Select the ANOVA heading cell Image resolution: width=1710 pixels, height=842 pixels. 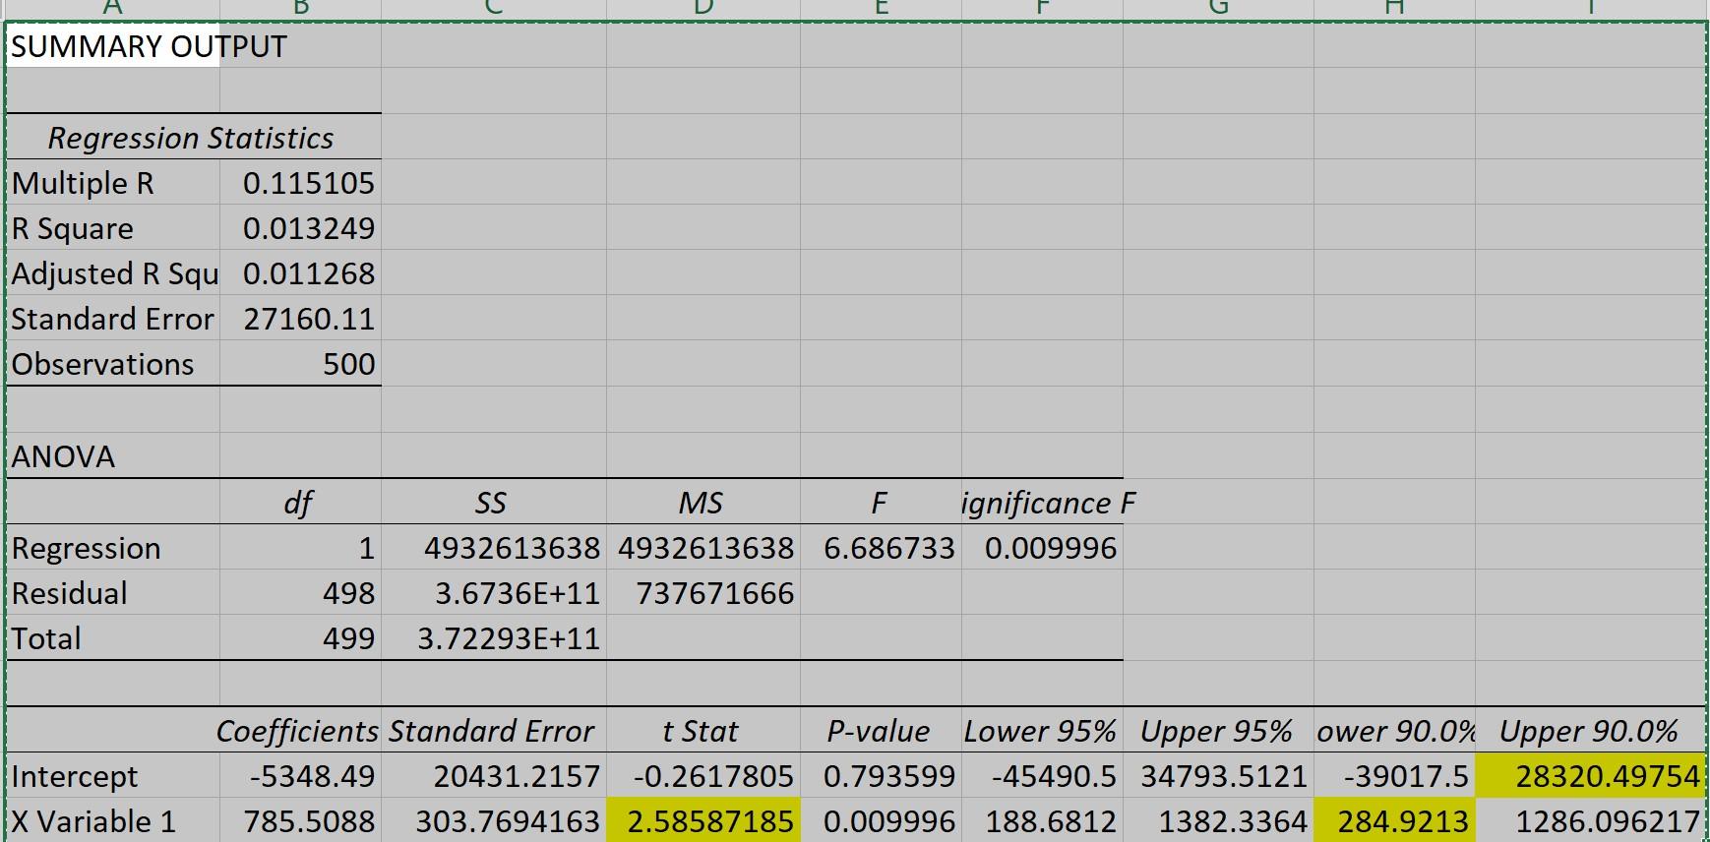point(113,455)
